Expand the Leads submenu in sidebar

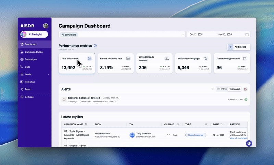coord(48,74)
